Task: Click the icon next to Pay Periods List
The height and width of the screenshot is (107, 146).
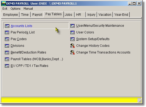Action: [7, 32]
